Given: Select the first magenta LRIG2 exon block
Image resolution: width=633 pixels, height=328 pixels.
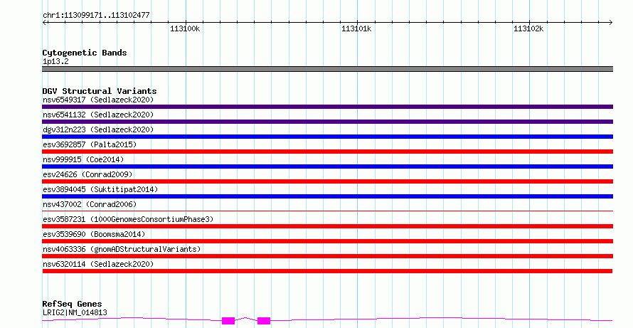Looking at the screenshot, I should (x=228, y=321).
